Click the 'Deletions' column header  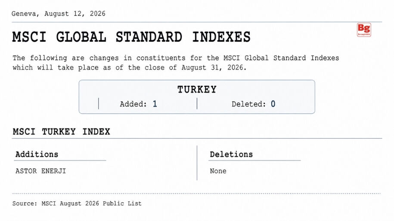(231, 154)
